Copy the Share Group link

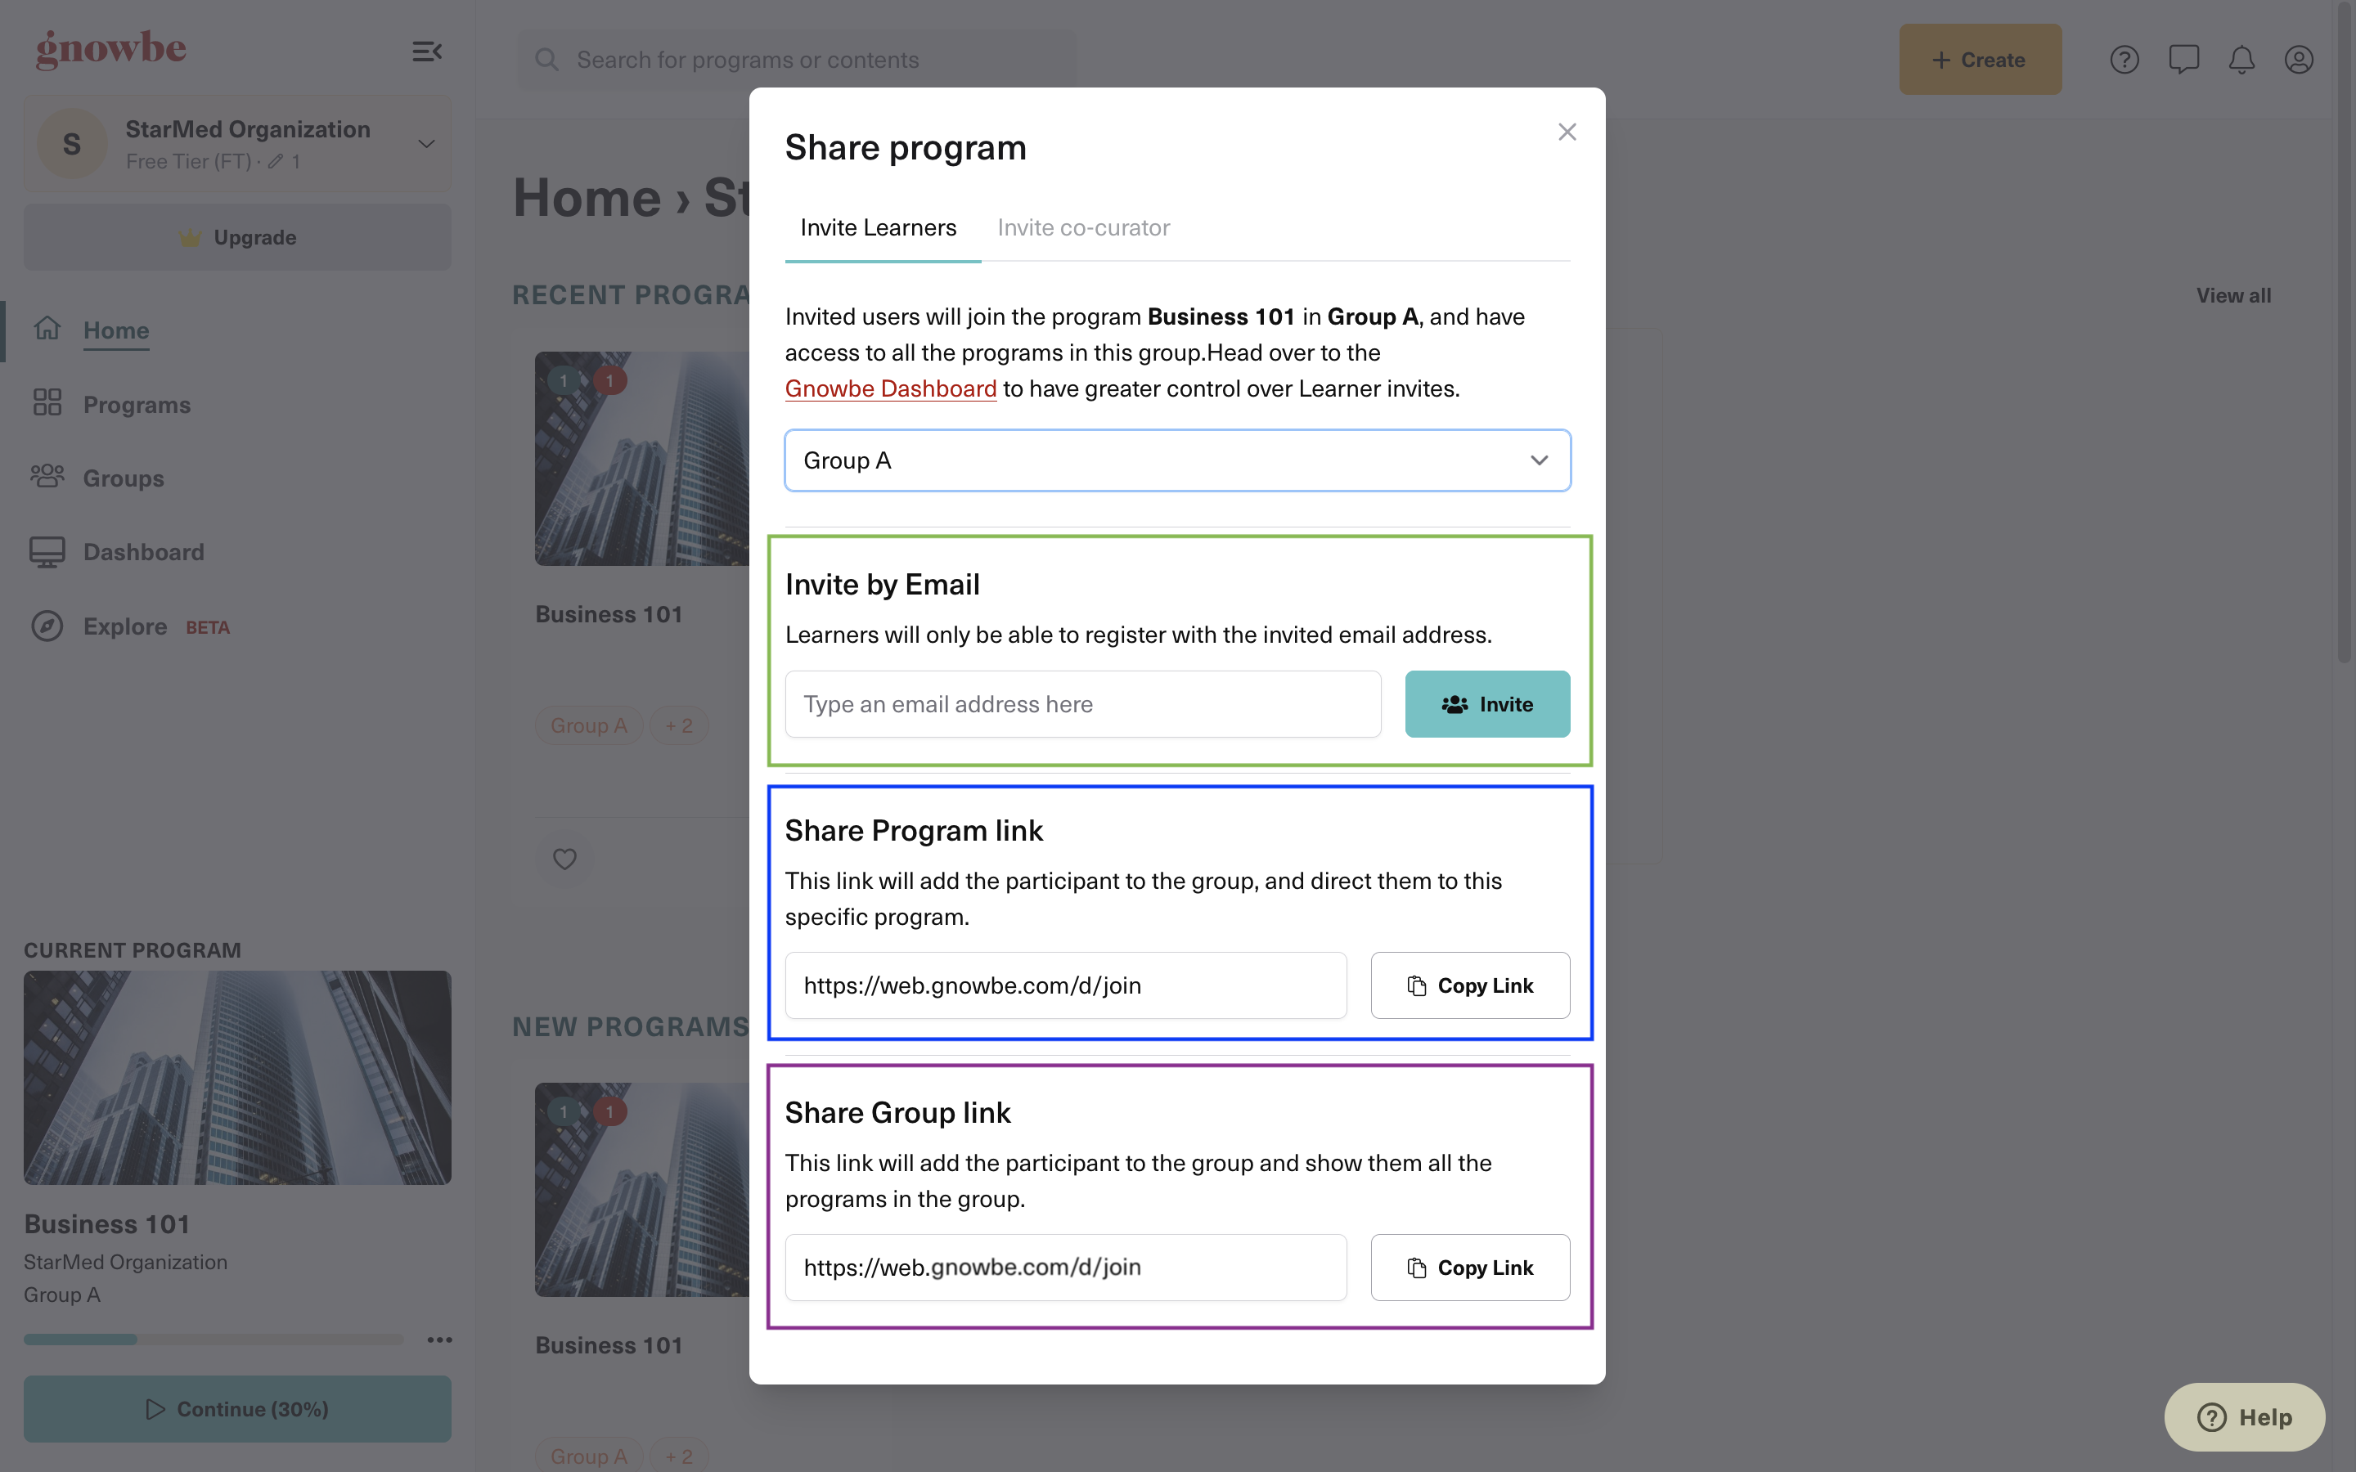(1469, 1268)
